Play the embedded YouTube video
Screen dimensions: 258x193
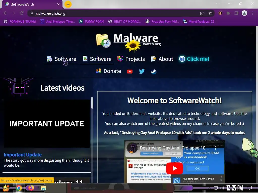point(174,168)
